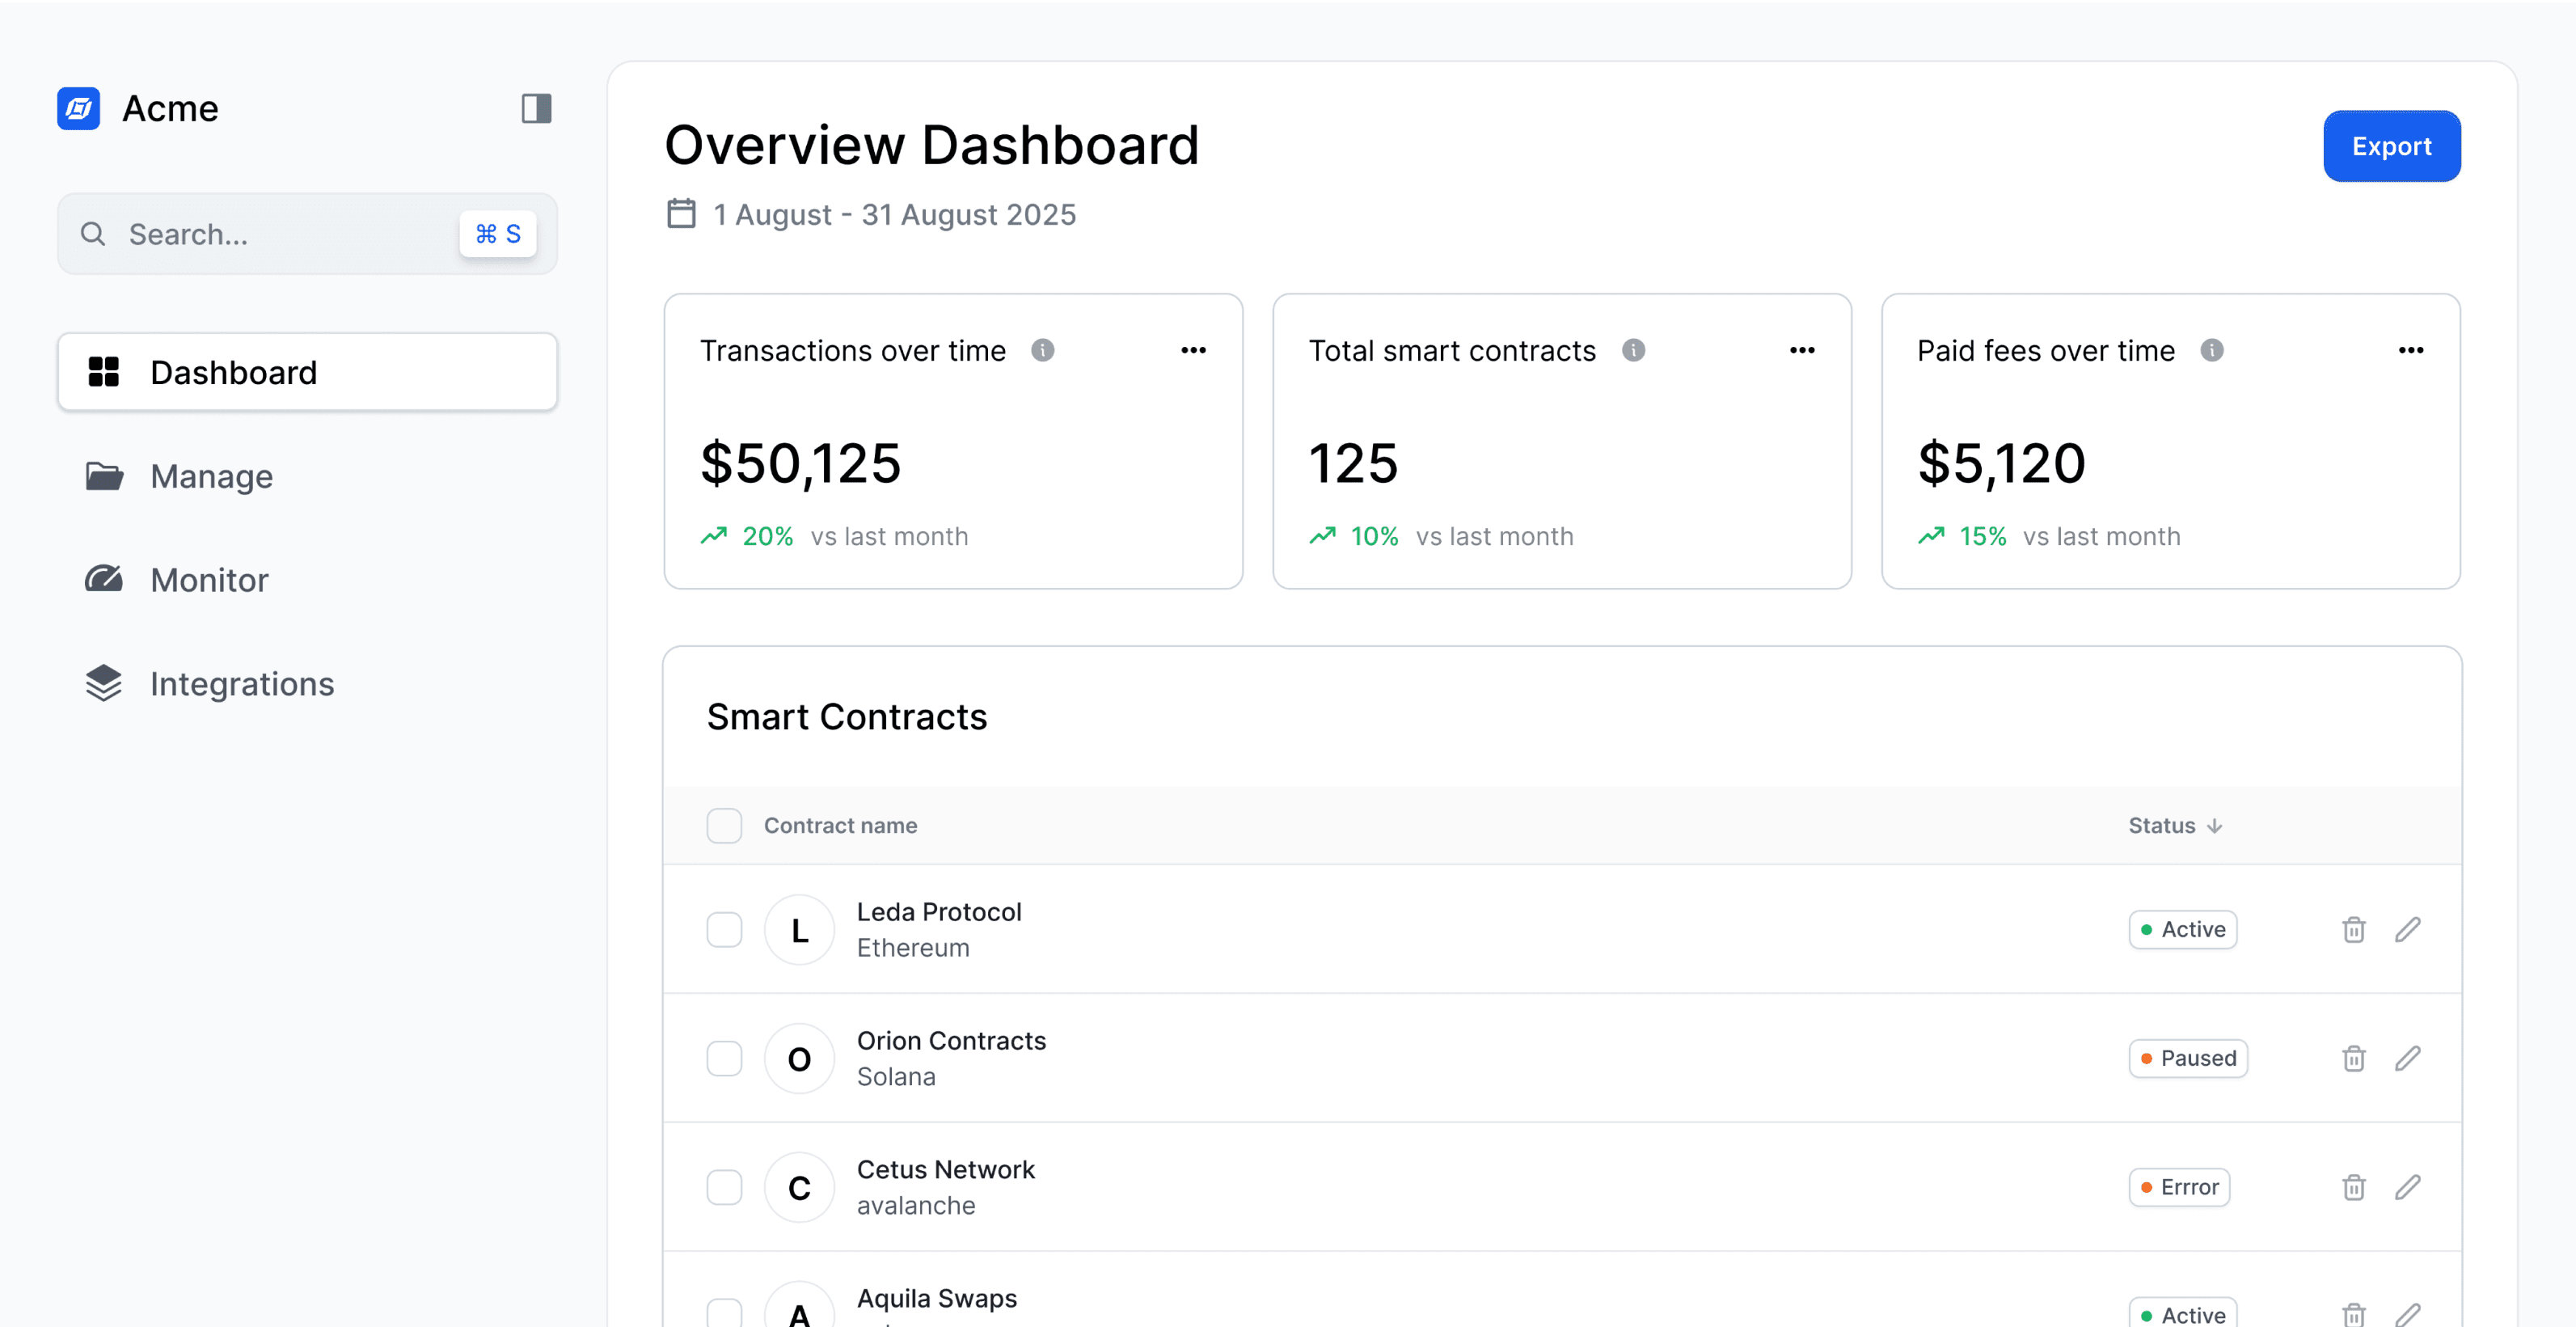This screenshot has width=2576, height=1327.
Task: Click the Export button
Action: pos(2391,146)
